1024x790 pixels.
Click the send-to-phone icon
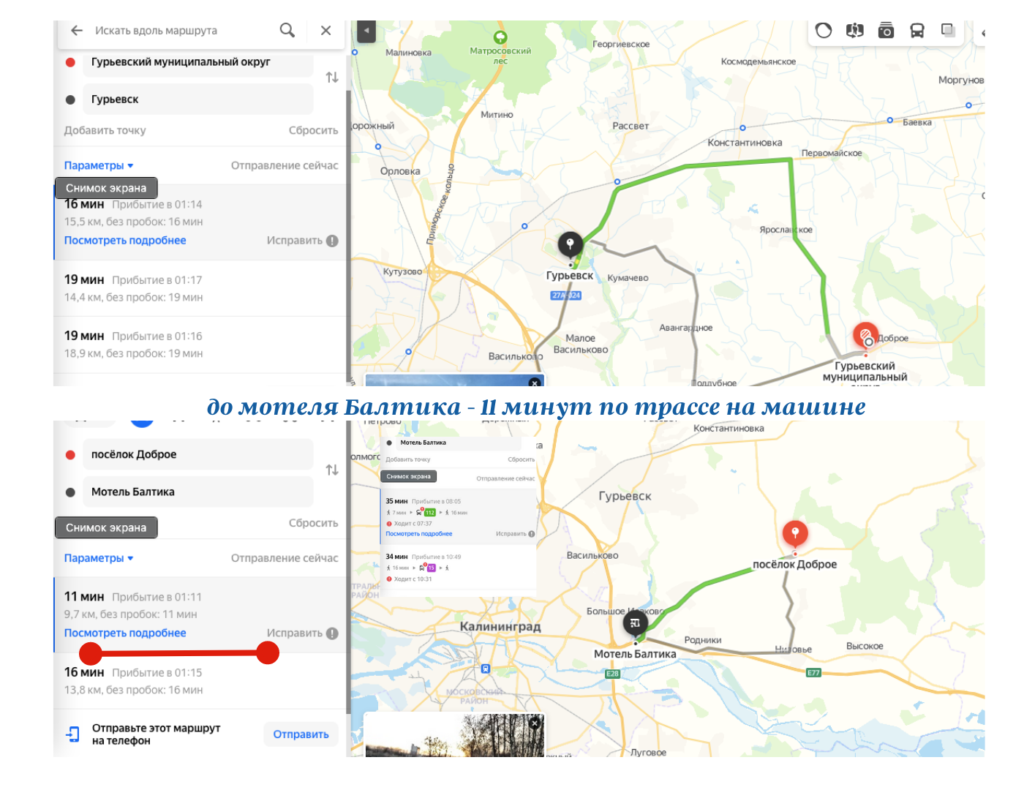(x=73, y=734)
